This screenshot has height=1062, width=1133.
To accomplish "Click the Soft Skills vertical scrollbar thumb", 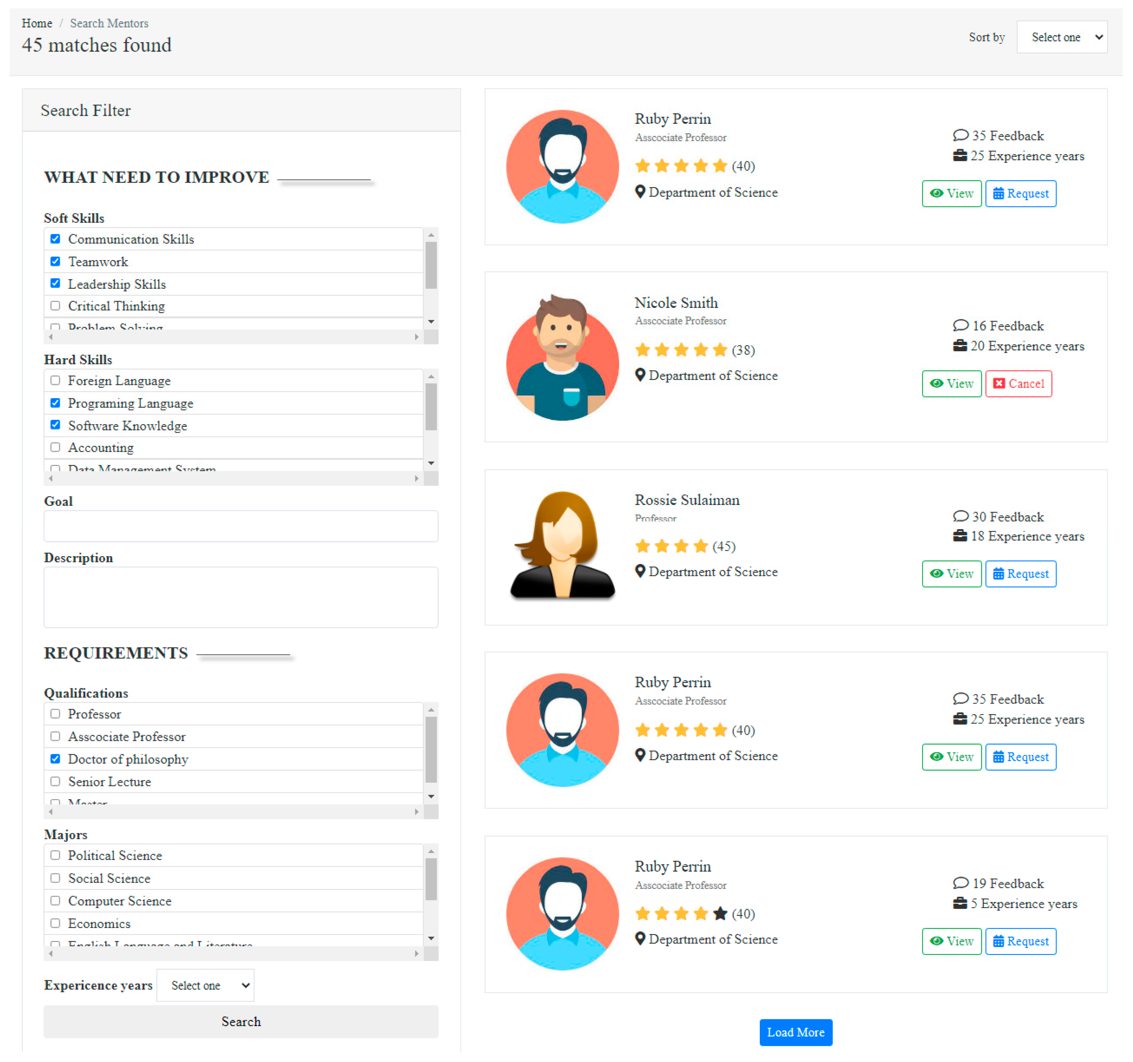I will [x=431, y=266].
